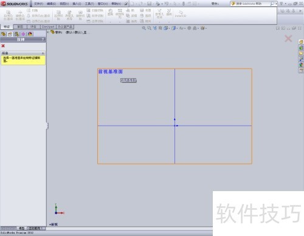Open the Appearances color ball in task pane
This screenshot has width=304, height=236.
[x=301, y=64]
